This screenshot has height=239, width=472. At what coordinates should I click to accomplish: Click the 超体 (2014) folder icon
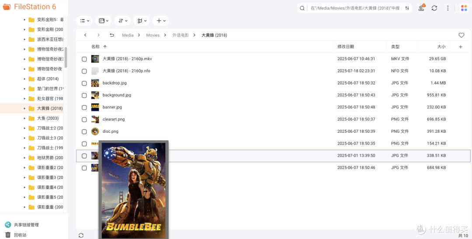tap(31, 79)
